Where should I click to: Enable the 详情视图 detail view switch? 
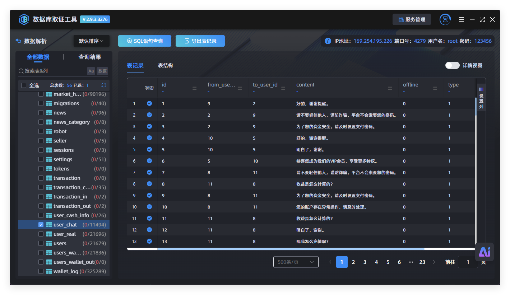453,65
